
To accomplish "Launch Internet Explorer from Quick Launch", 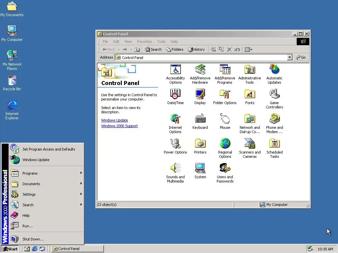I will coord(34,249).
